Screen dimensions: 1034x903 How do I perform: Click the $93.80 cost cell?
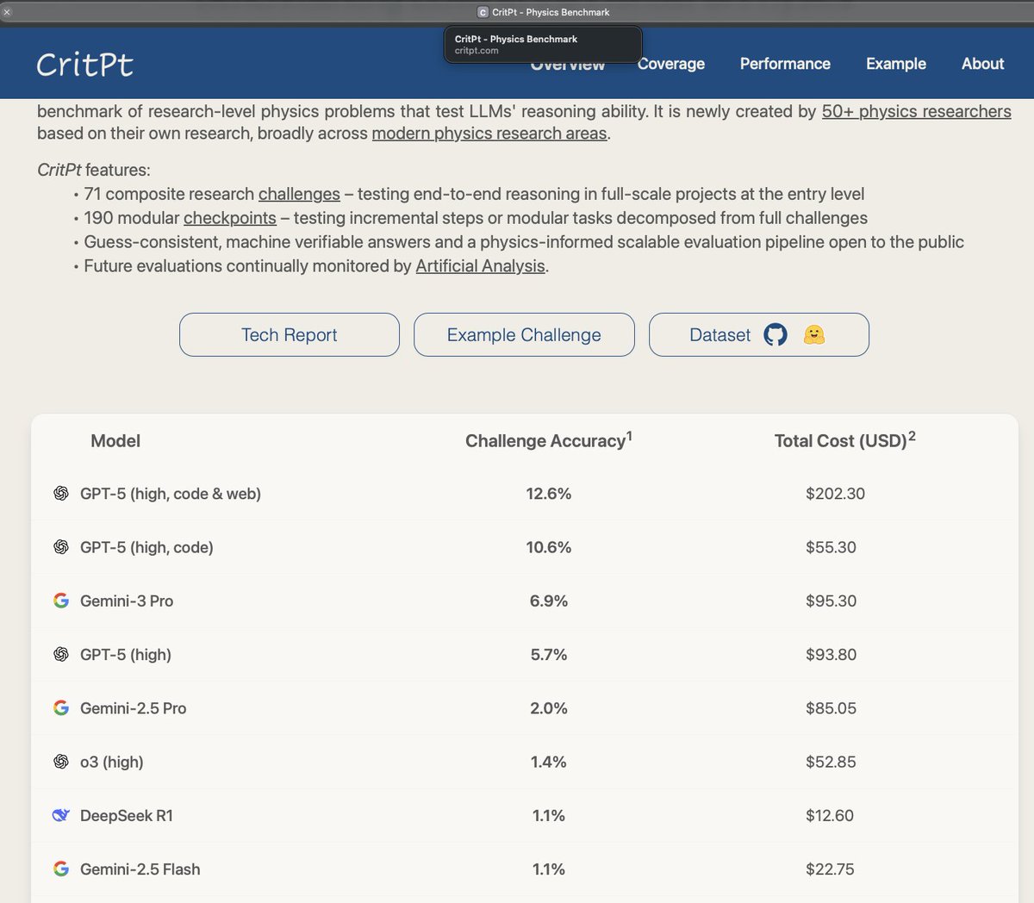(831, 655)
